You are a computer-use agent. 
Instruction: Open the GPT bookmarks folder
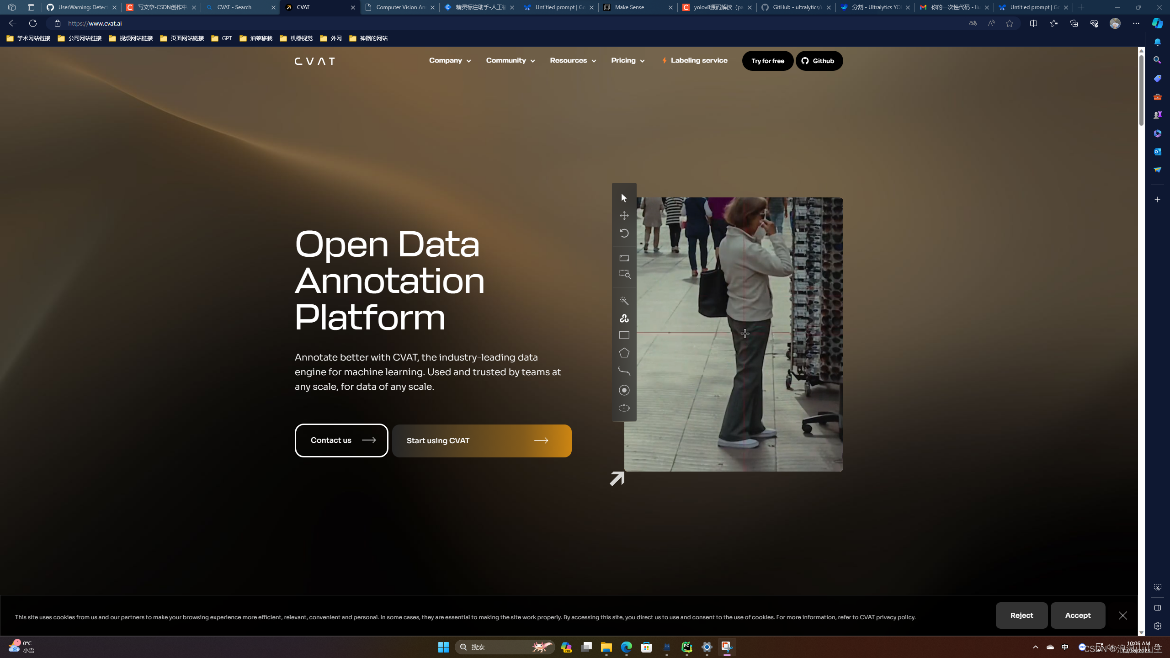pyautogui.click(x=222, y=38)
